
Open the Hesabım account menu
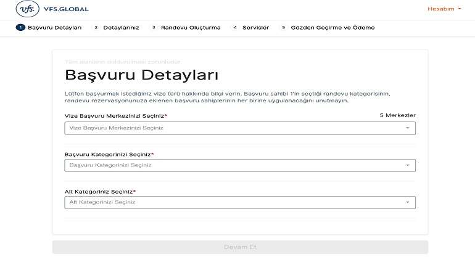point(444,9)
